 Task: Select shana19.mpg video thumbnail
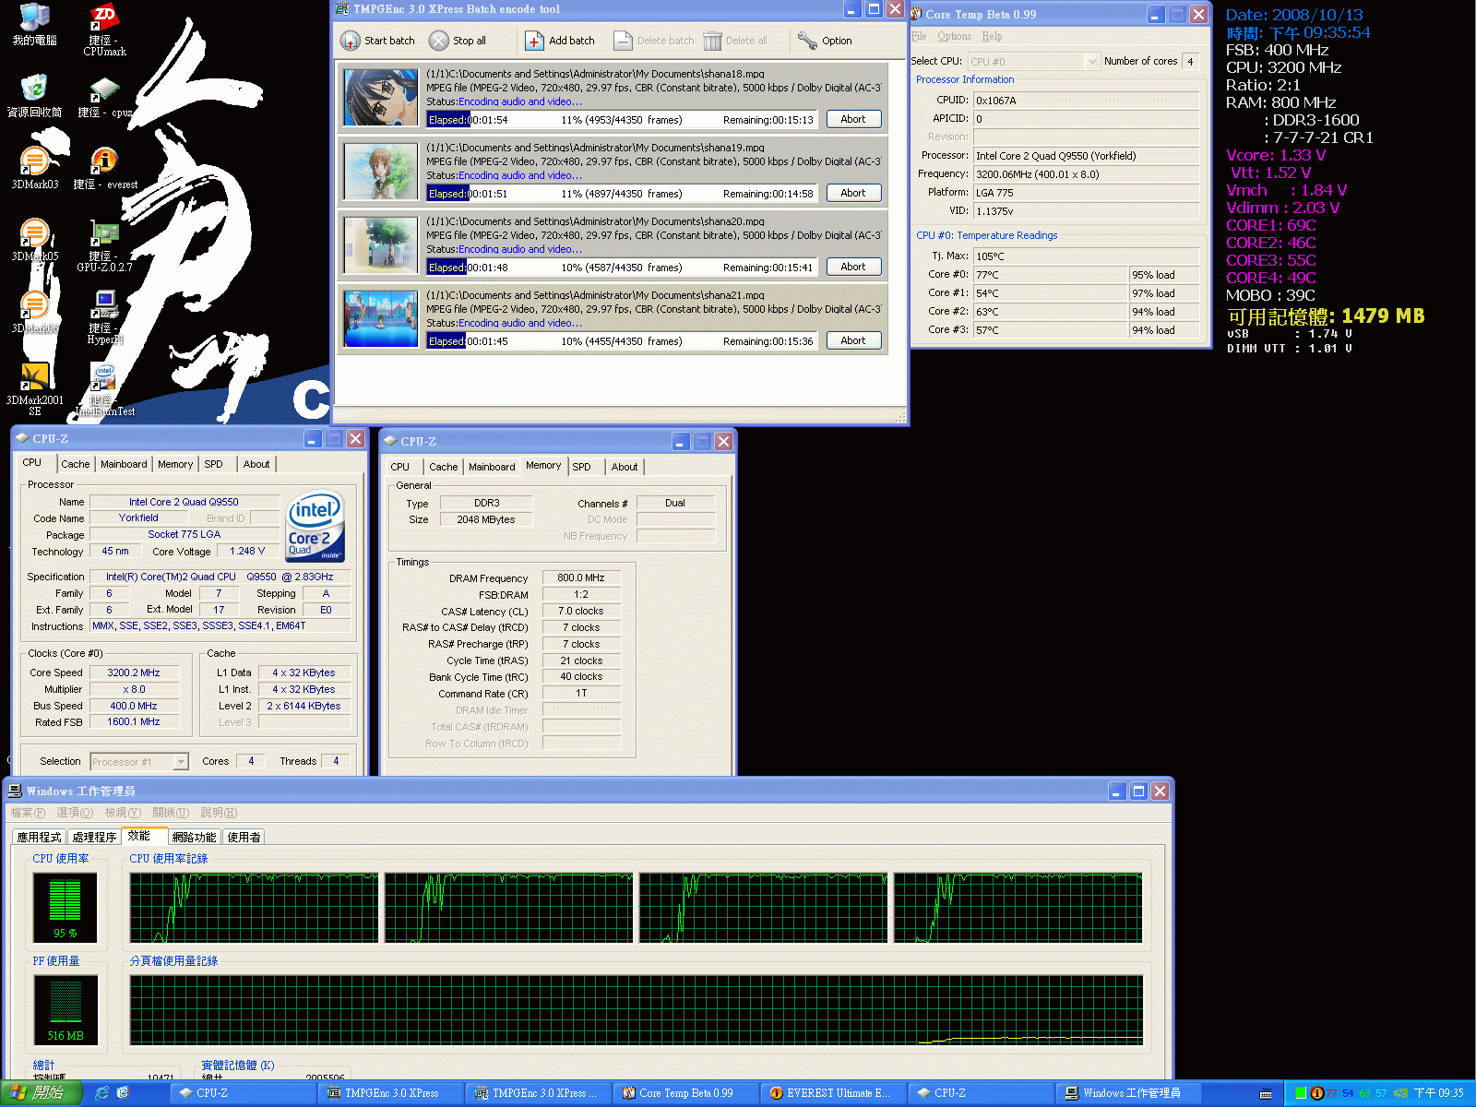(381, 171)
